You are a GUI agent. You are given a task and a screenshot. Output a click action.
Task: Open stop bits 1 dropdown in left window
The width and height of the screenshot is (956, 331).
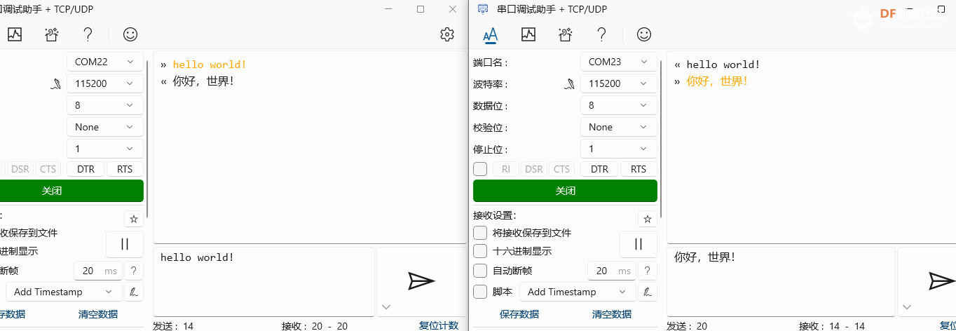click(105, 149)
